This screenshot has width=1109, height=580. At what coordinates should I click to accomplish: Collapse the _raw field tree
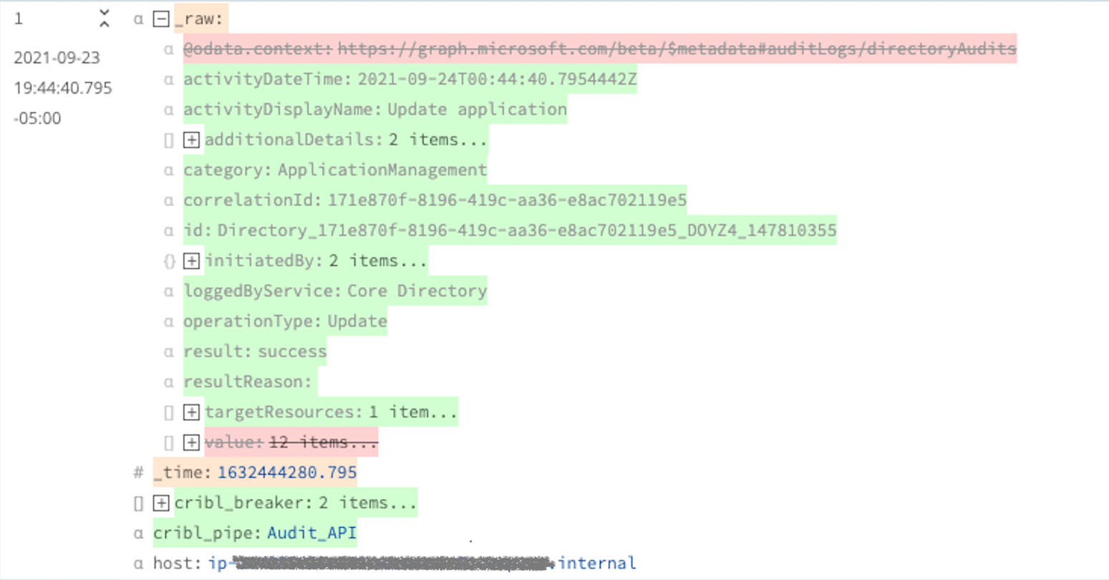[x=160, y=19]
